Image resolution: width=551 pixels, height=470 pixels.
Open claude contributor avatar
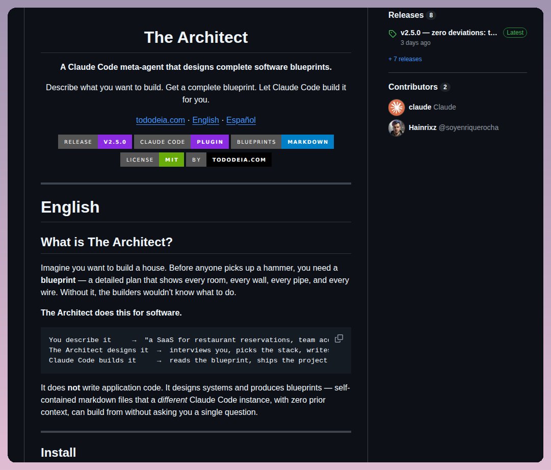point(397,107)
